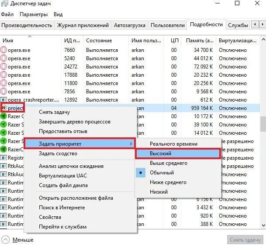
Task: Click the Opera icon for PID 7660
Action: coord(3,50)
